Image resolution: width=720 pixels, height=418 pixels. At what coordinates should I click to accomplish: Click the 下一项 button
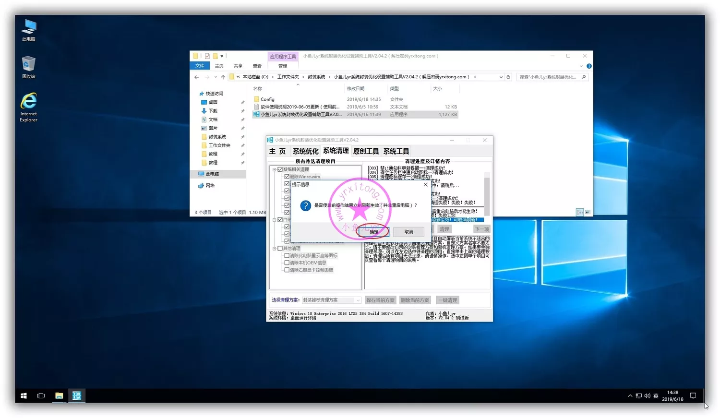click(x=482, y=229)
